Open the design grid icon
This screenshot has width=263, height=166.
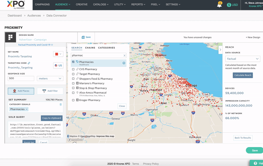point(11,37)
